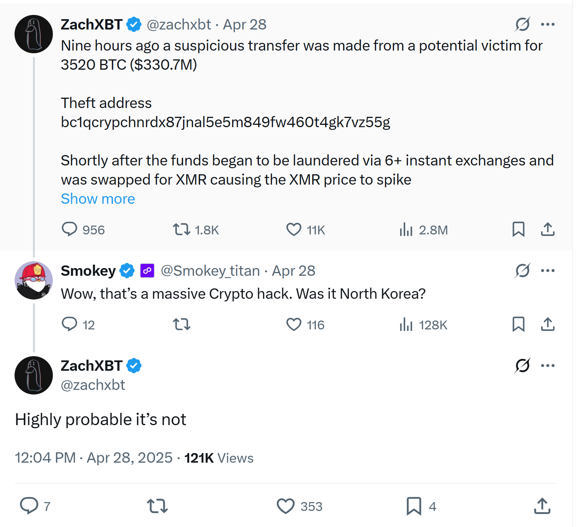Viewport: 576px width, 527px height.
Task: Bookmark main tweet with 4 bookmarks
Action: pyautogui.click(x=414, y=506)
